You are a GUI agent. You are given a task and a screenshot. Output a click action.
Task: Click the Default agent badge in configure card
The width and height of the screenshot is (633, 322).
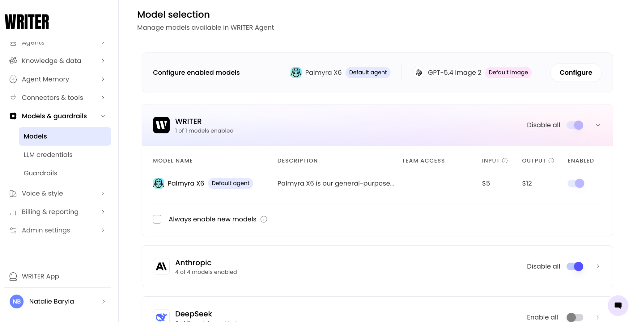pos(368,73)
